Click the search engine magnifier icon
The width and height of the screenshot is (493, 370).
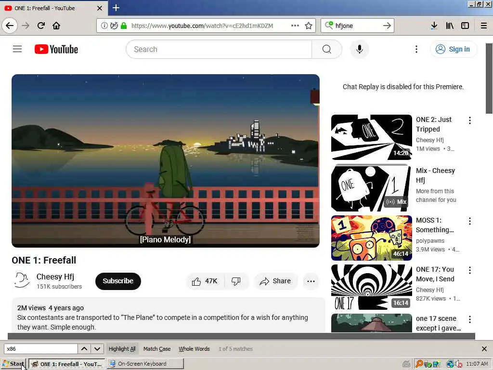tap(329, 25)
